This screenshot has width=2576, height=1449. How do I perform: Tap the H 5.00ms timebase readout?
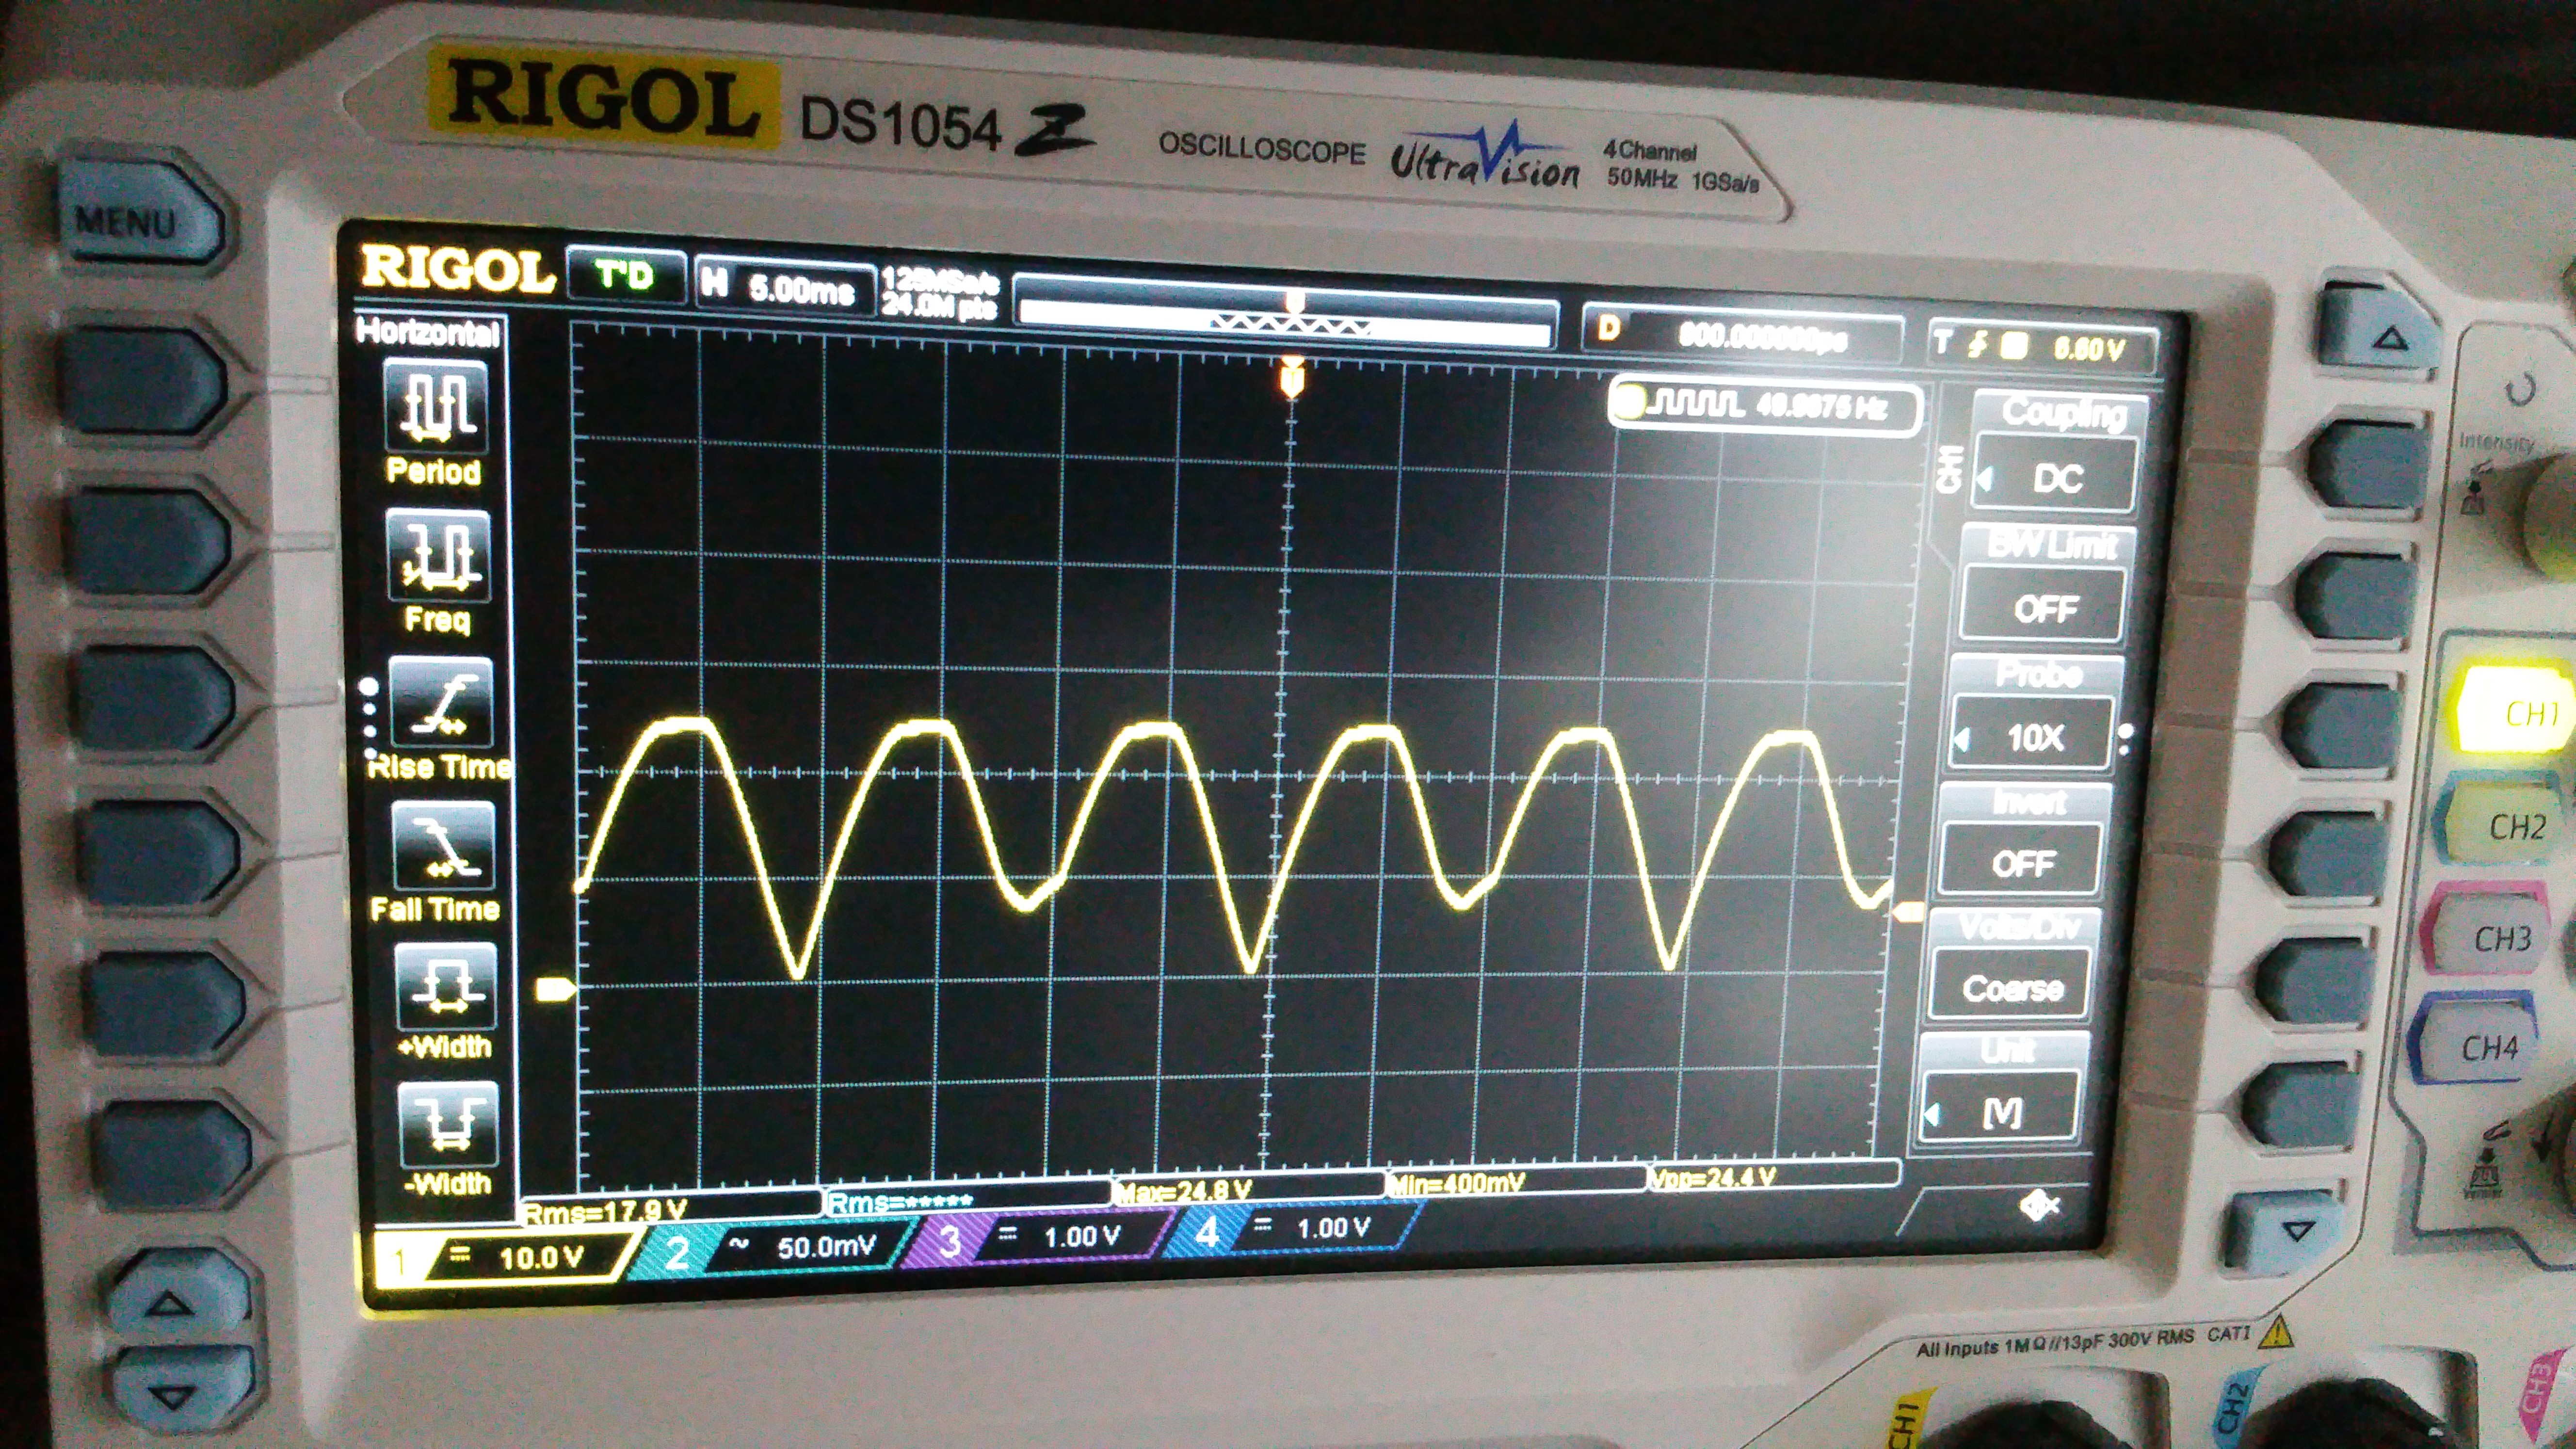tap(785, 287)
